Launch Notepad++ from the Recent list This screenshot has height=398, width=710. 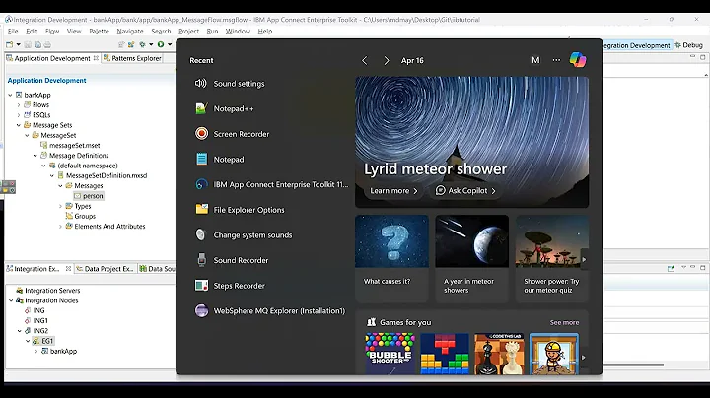point(225,109)
